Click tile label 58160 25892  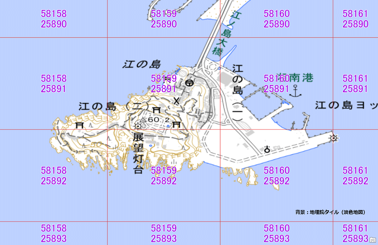tap(277, 176)
